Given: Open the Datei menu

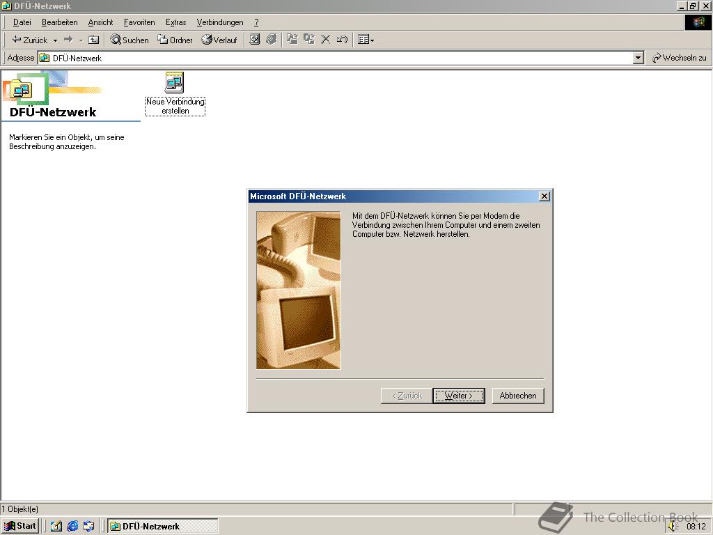Looking at the screenshot, I should click(22, 22).
